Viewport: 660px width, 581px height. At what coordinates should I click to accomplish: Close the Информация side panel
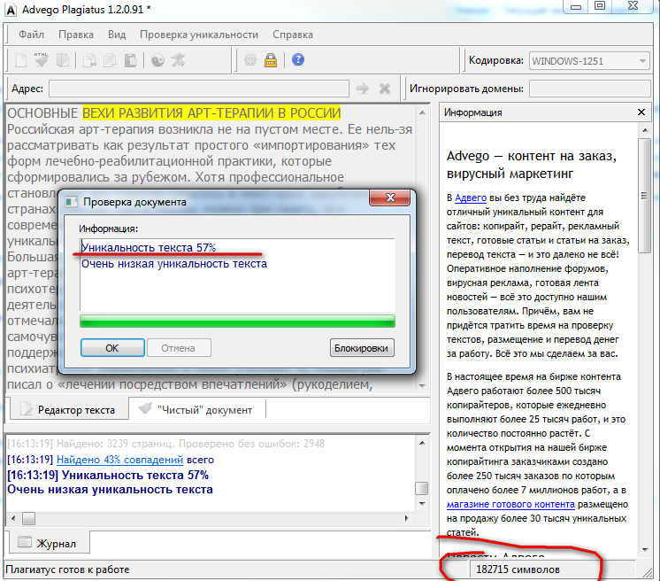641,112
